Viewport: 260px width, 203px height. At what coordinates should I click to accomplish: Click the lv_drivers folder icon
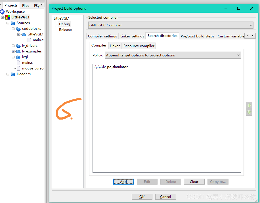[18, 46]
